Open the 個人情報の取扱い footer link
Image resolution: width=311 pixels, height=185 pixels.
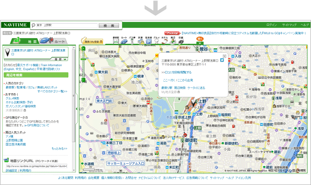pos(112,178)
